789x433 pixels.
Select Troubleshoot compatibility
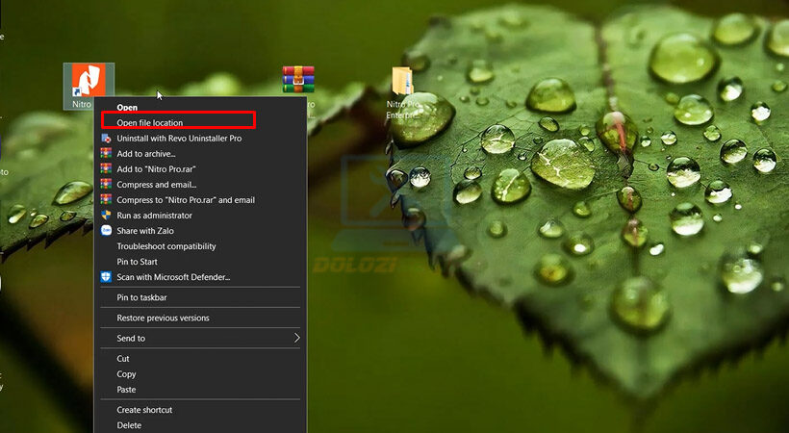coord(166,246)
